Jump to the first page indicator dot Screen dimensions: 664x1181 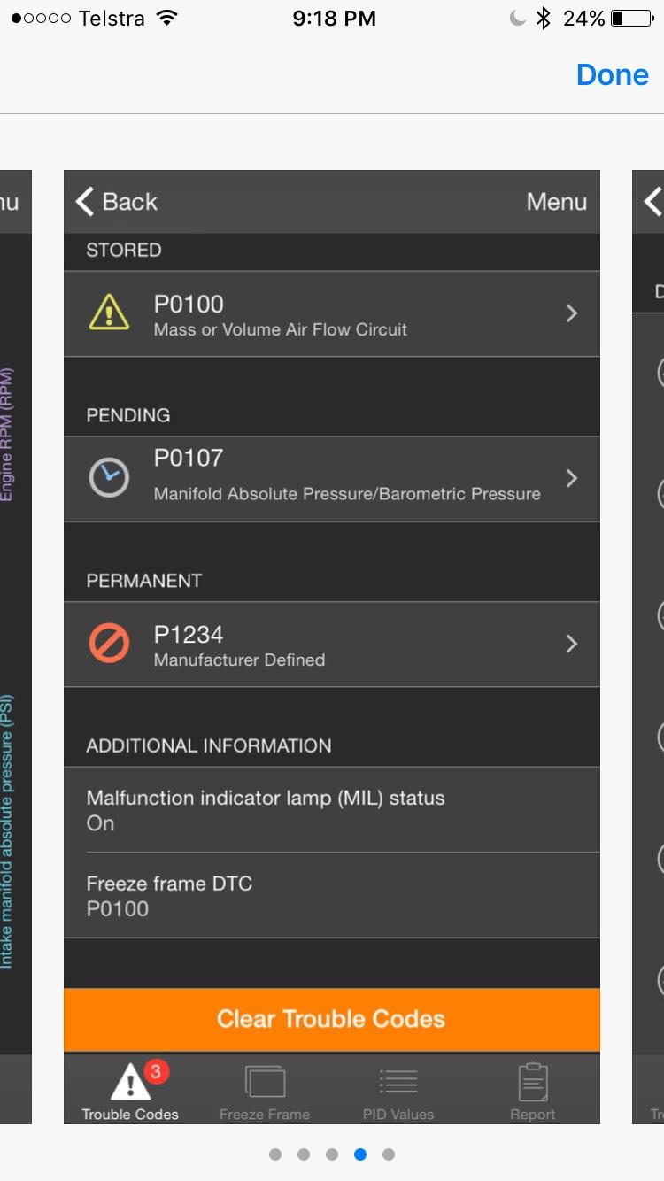click(x=275, y=1154)
